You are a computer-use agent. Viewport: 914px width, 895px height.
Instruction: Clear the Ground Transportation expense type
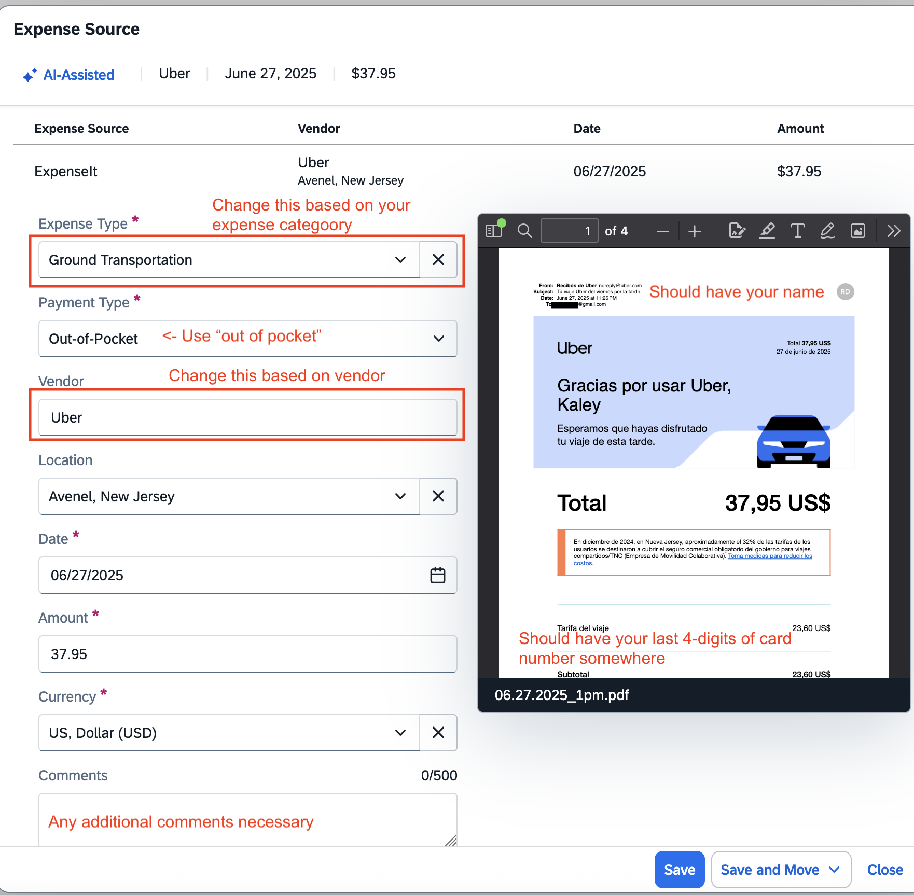438,260
